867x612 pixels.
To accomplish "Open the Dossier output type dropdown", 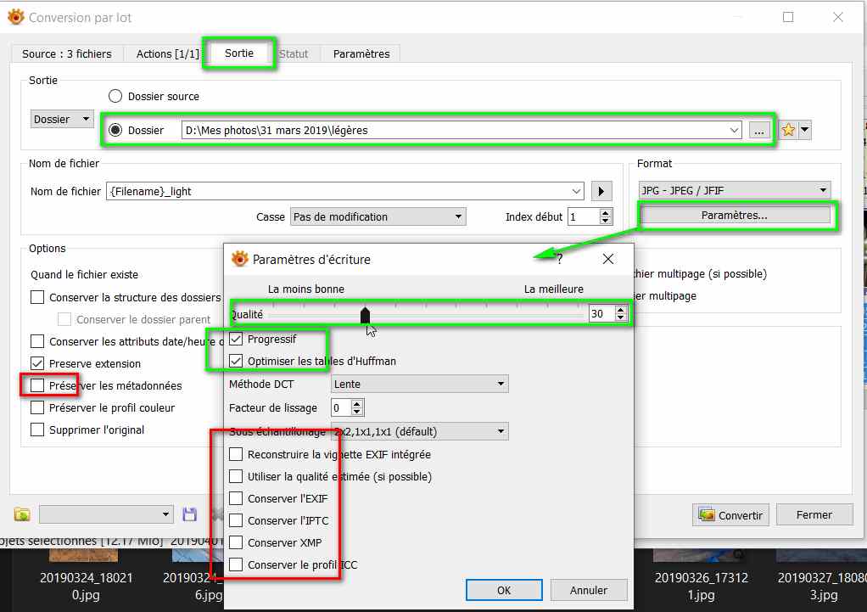I will pos(62,119).
